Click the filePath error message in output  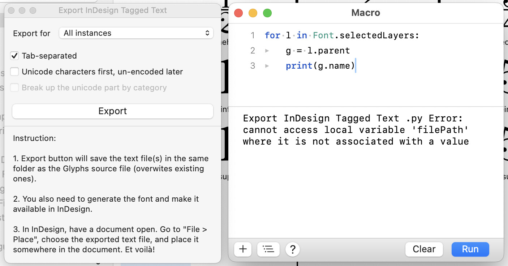(356, 130)
